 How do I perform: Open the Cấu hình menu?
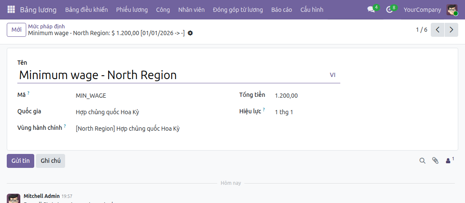(x=312, y=10)
